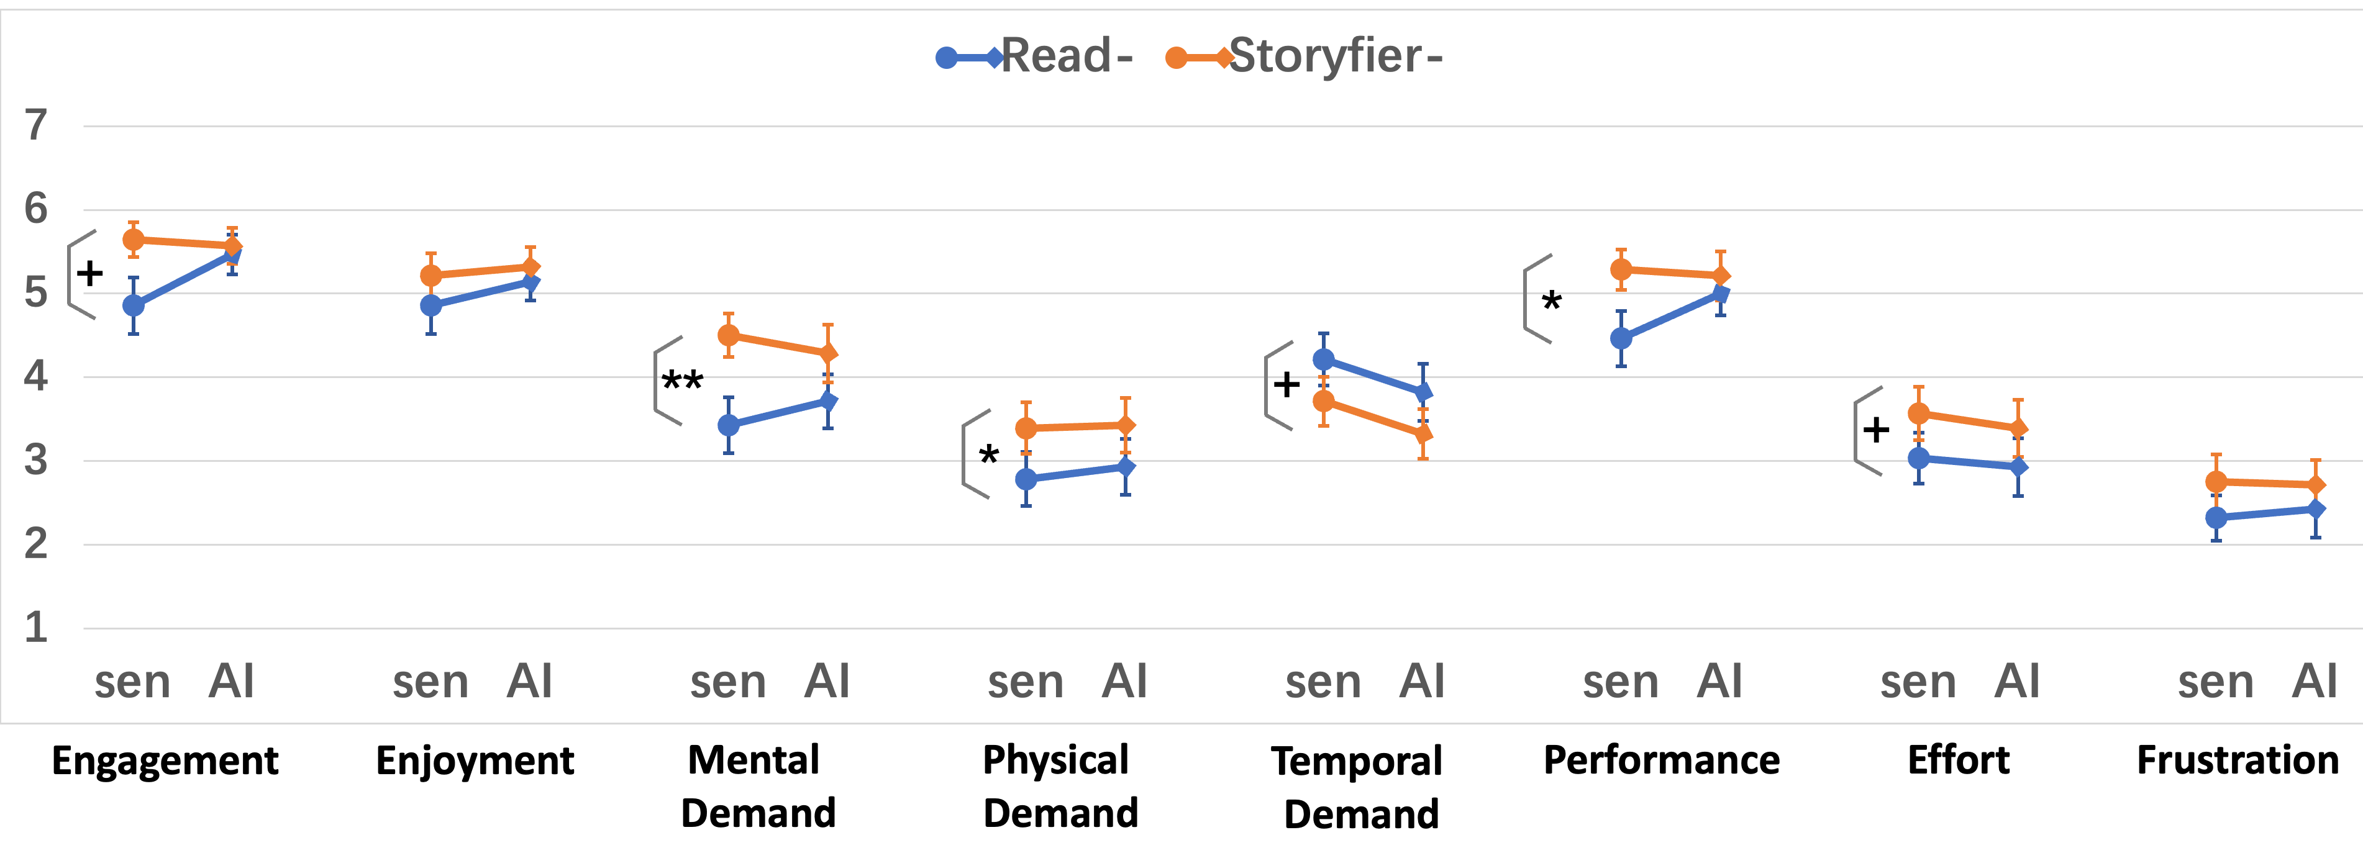The width and height of the screenshot is (2363, 853).
Task: Select the Physical Demand category label
Action: 1060,786
